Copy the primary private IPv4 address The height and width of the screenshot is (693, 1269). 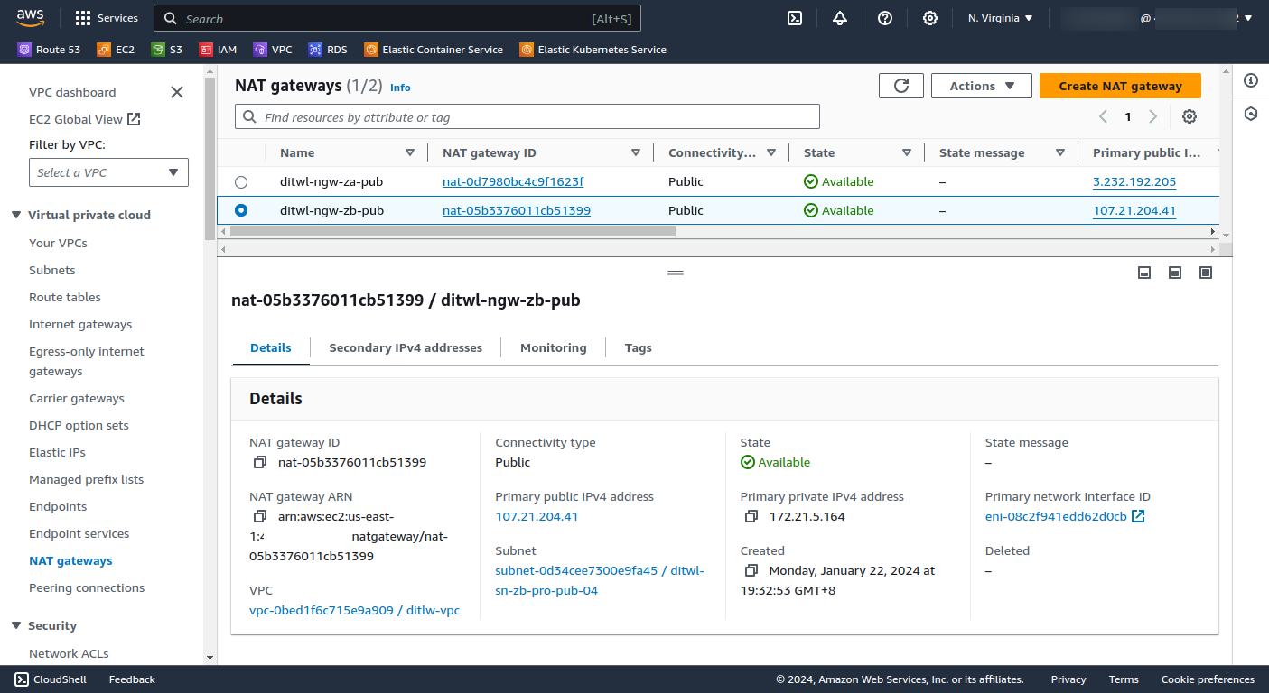point(751,516)
